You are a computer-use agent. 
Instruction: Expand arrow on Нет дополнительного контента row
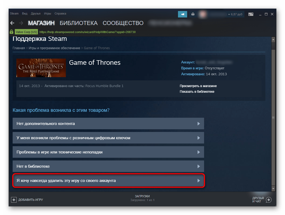pos(199,124)
